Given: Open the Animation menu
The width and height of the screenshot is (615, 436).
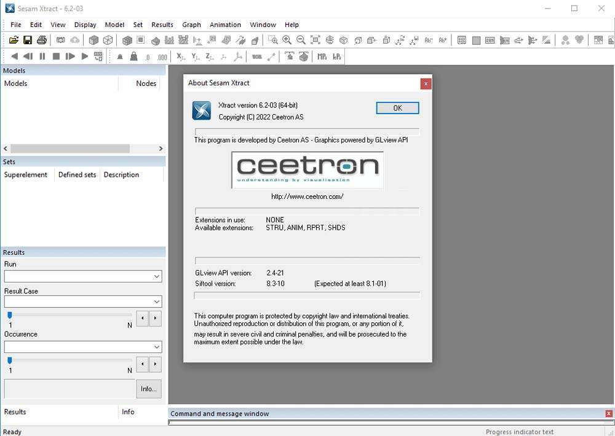Looking at the screenshot, I should (225, 25).
